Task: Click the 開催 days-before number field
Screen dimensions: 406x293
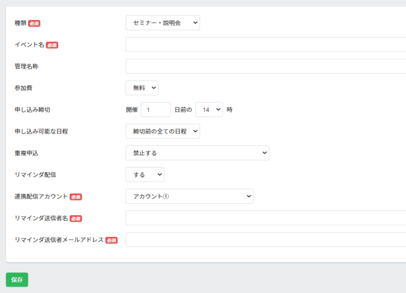Action: tap(155, 109)
